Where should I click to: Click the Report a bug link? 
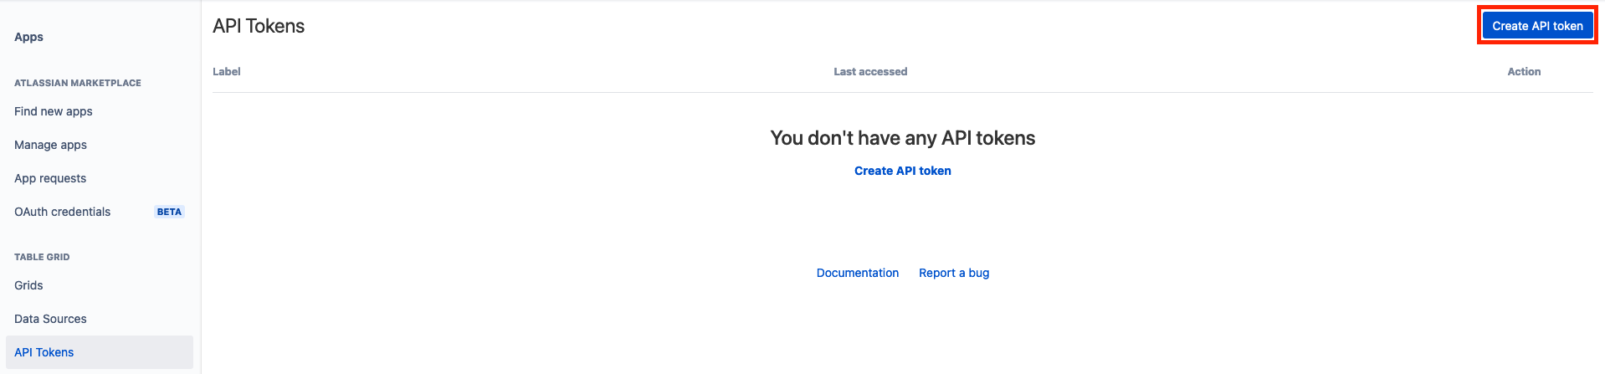pyautogui.click(x=953, y=273)
